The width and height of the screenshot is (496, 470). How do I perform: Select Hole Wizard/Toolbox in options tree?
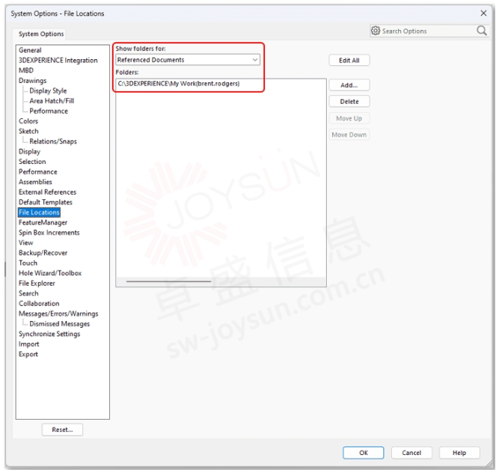tap(50, 273)
